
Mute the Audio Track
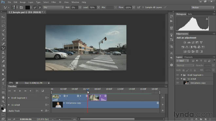(x=42, y=111)
